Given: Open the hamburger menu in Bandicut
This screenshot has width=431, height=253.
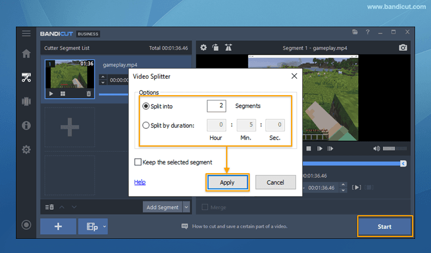Looking at the screenshot, I should pyautogui.click(x=27, y=34).
